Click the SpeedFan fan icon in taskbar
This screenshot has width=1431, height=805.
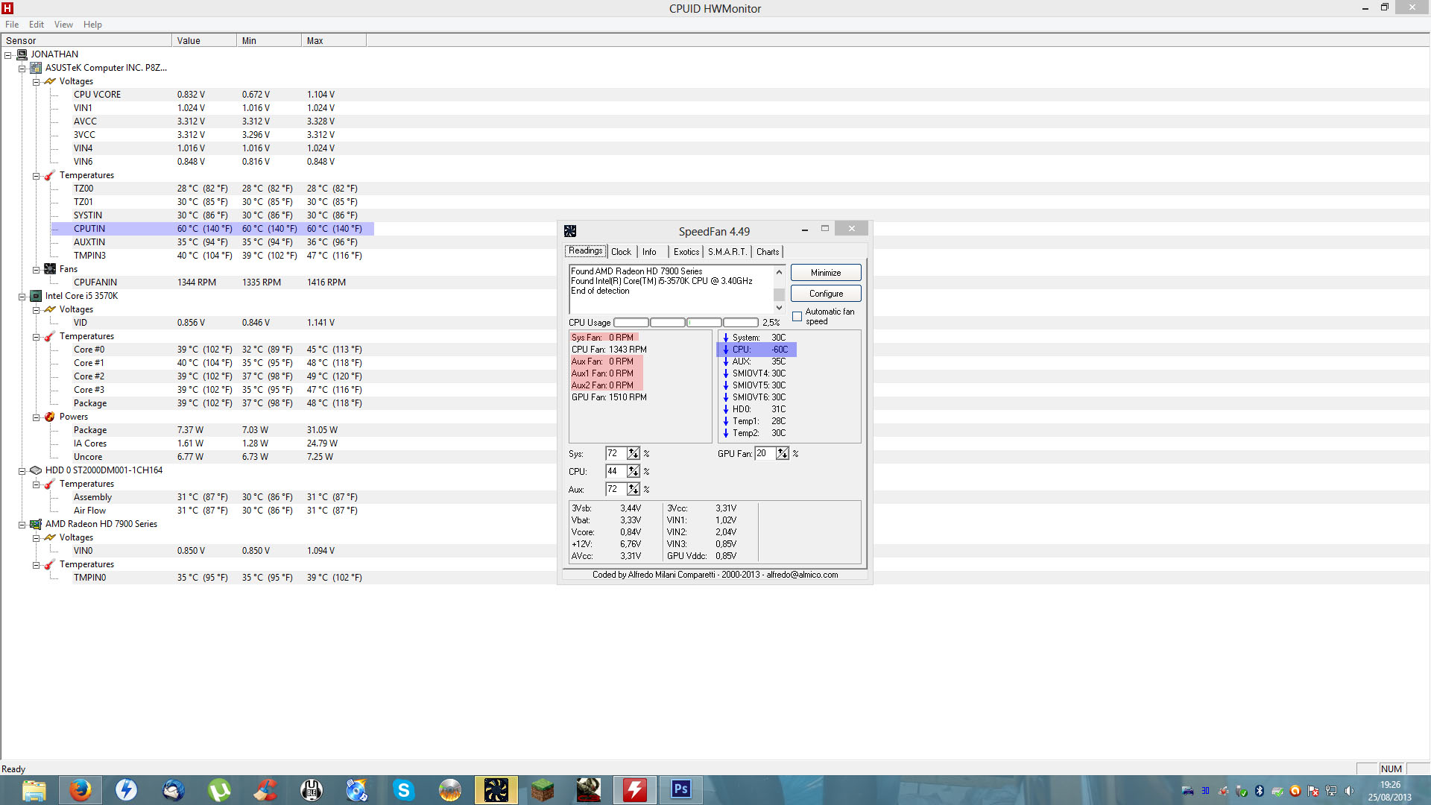(496, 789)
